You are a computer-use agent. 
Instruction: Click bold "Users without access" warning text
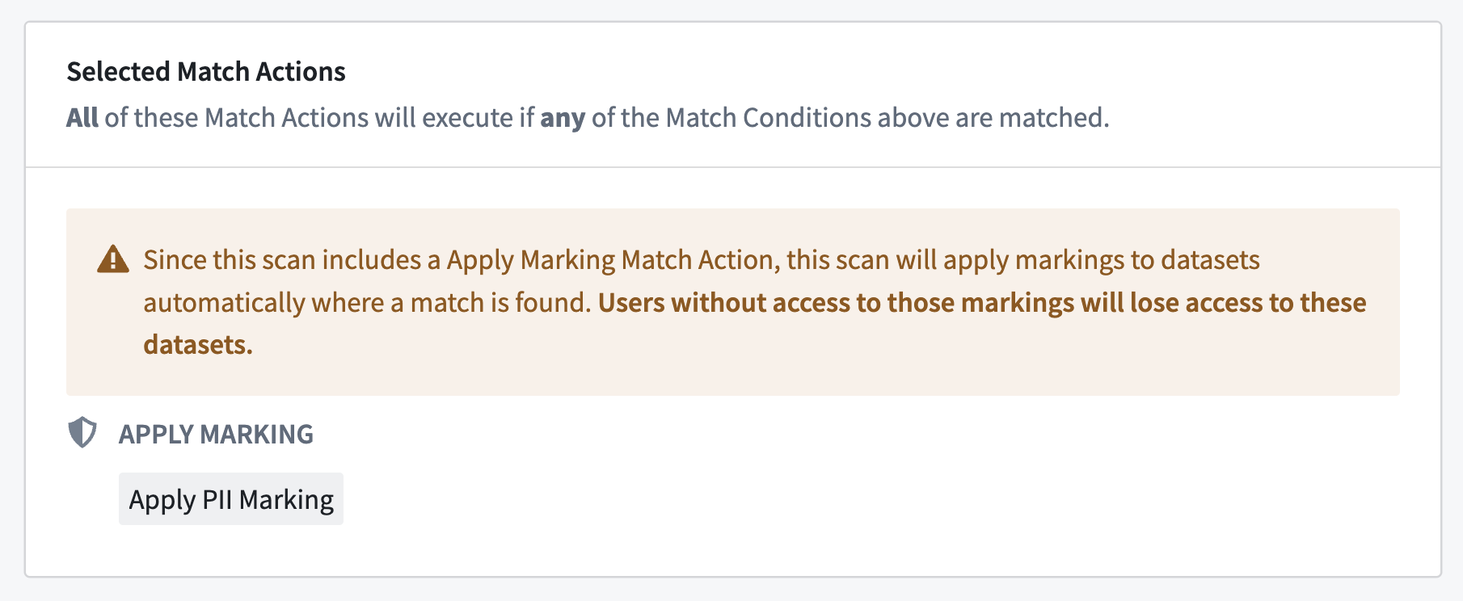tap(723, 302)
